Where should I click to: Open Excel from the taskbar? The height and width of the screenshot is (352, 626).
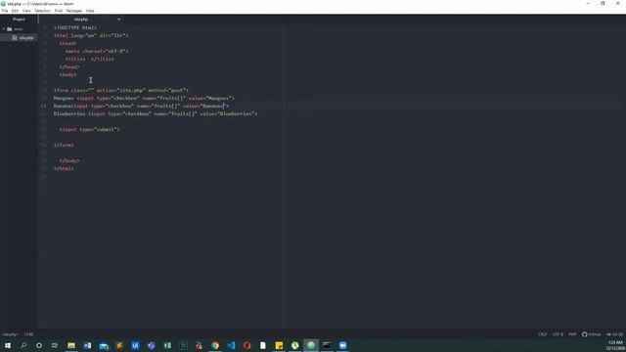coord(167,345)
